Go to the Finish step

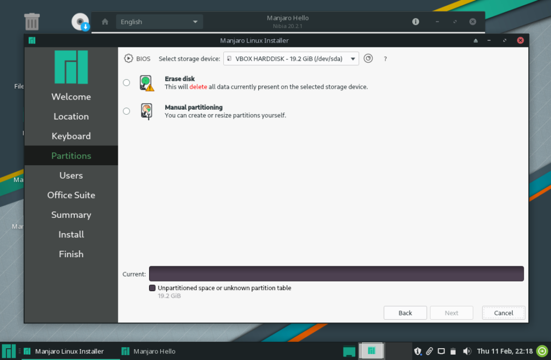point(71,254)
